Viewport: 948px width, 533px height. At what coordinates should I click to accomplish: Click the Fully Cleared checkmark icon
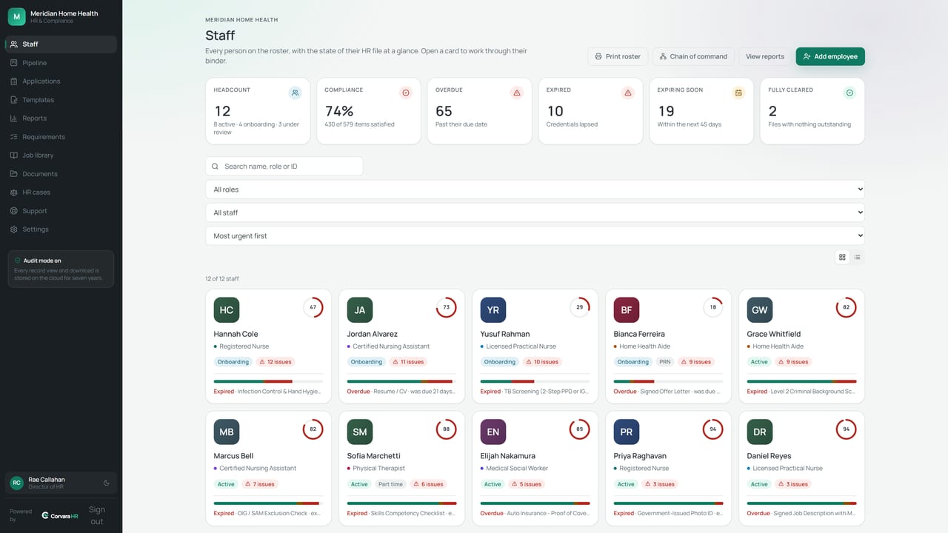pyautogui.click(x=849, y=93)
